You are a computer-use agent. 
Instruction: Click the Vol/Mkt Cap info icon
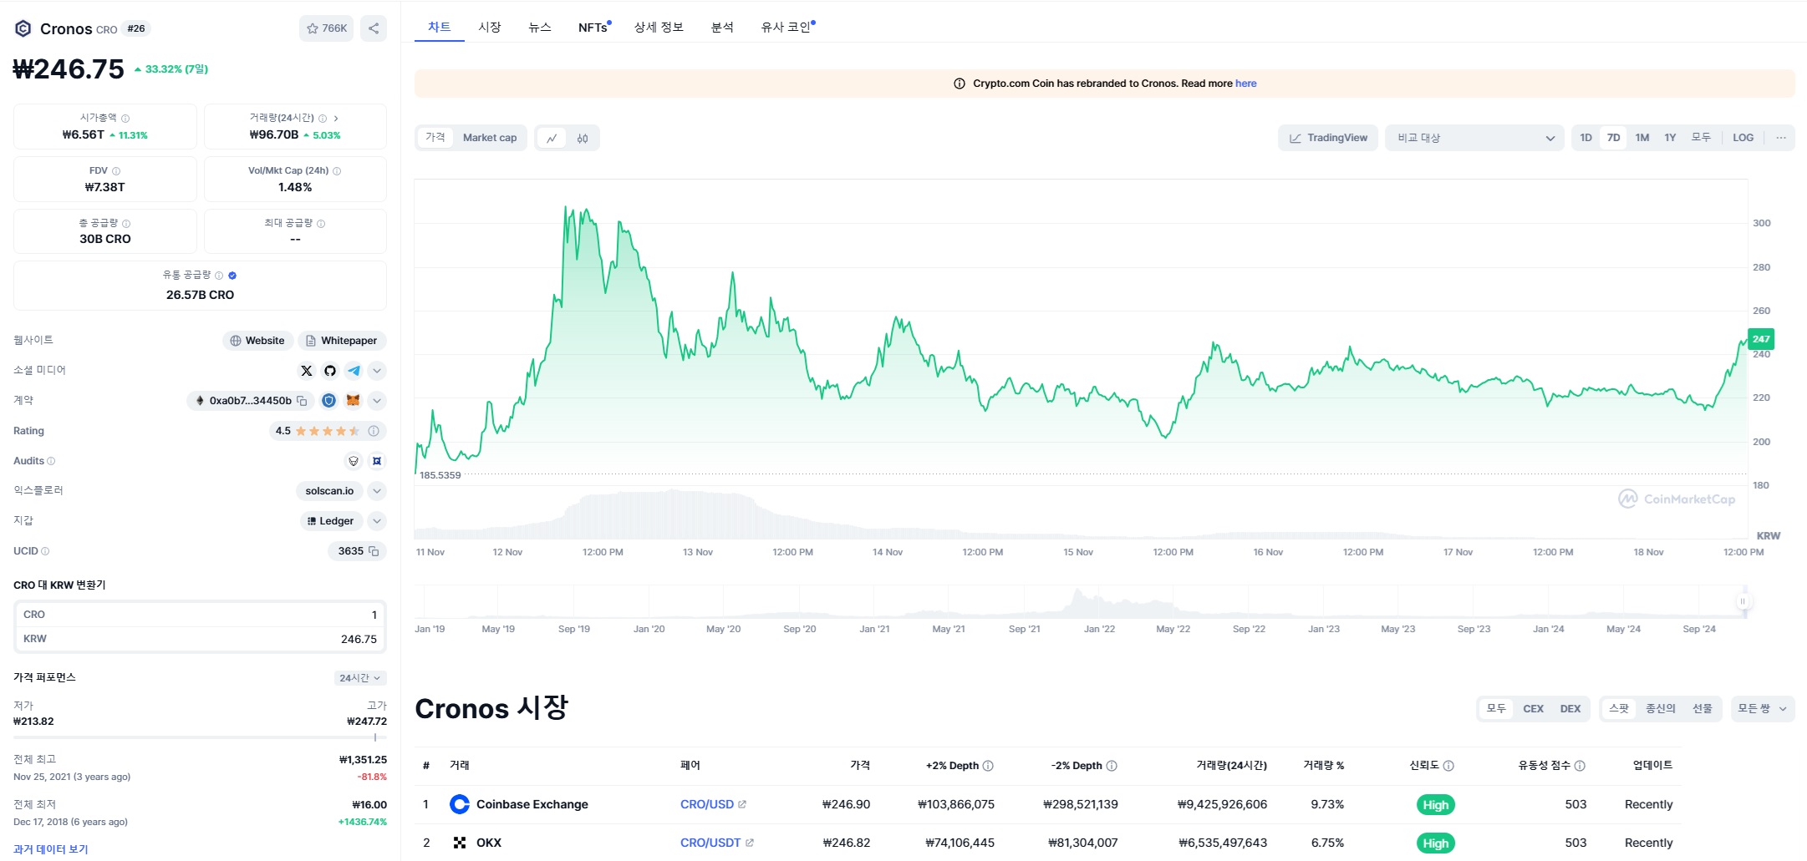[x=337, y=171]
